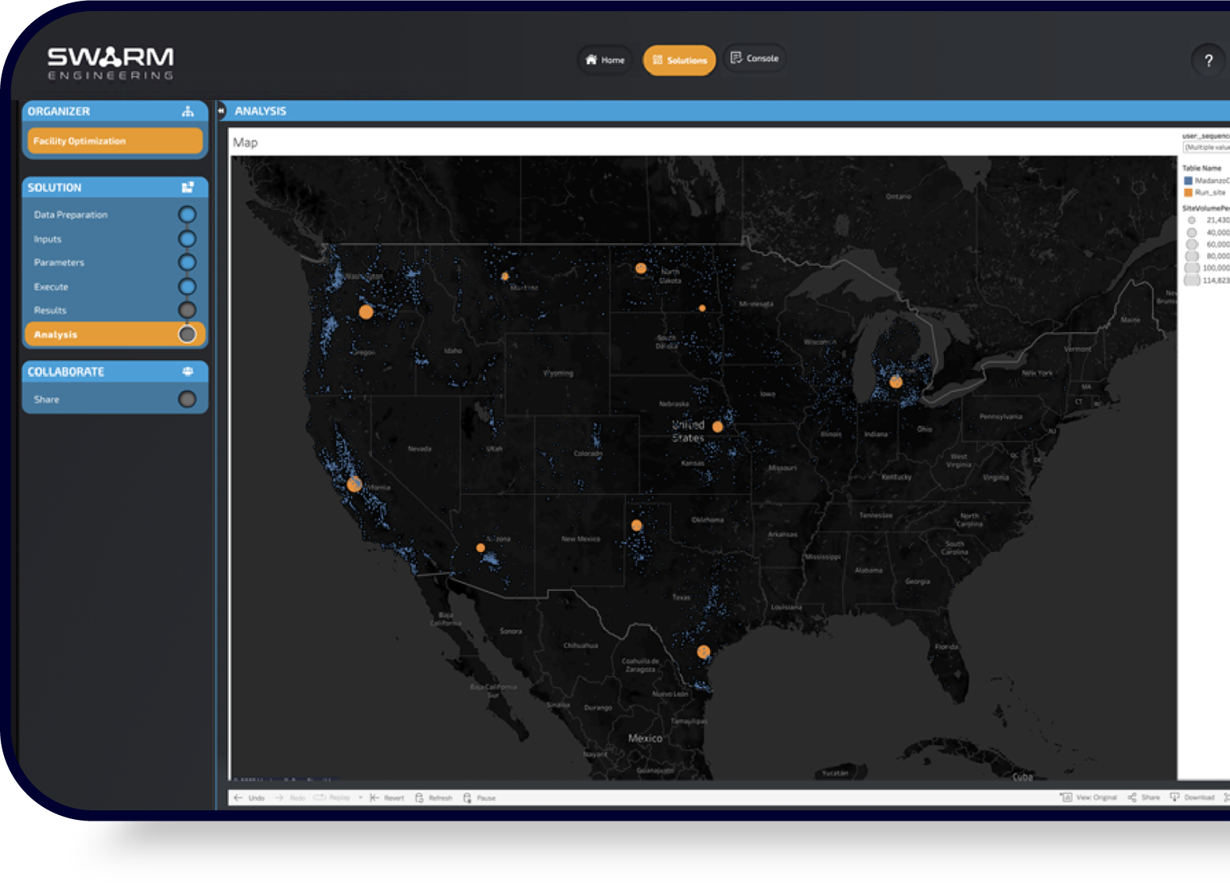Click the Pause toolbar icon
Screen dimensions: 1230x885
[467, 798]
